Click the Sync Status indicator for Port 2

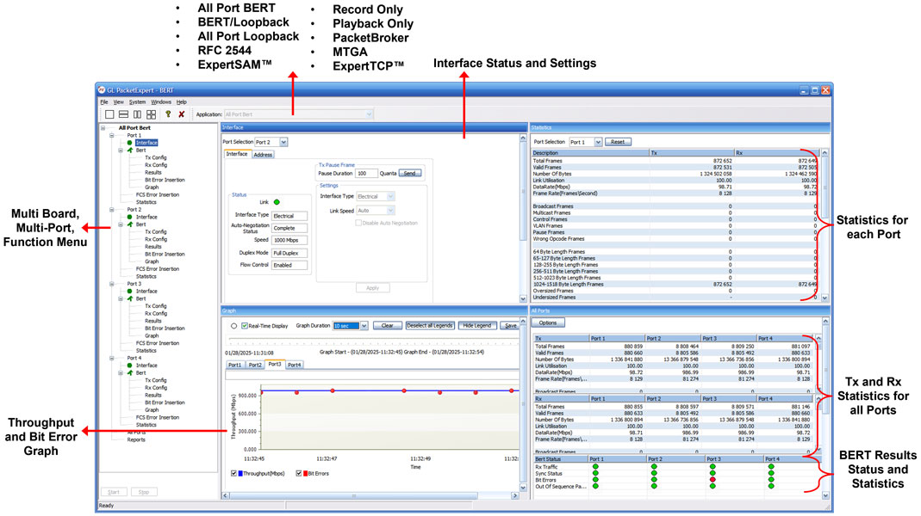[654, 473]
